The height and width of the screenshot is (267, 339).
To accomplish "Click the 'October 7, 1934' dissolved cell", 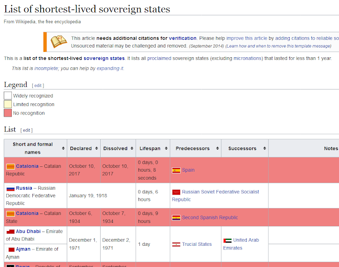I will pos(118,217).
